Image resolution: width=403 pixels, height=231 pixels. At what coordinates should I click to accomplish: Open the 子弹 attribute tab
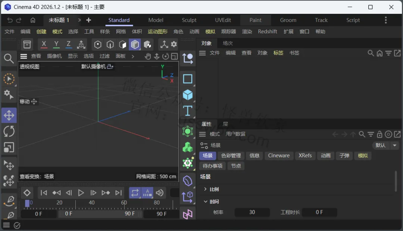(x=344, y=155)
